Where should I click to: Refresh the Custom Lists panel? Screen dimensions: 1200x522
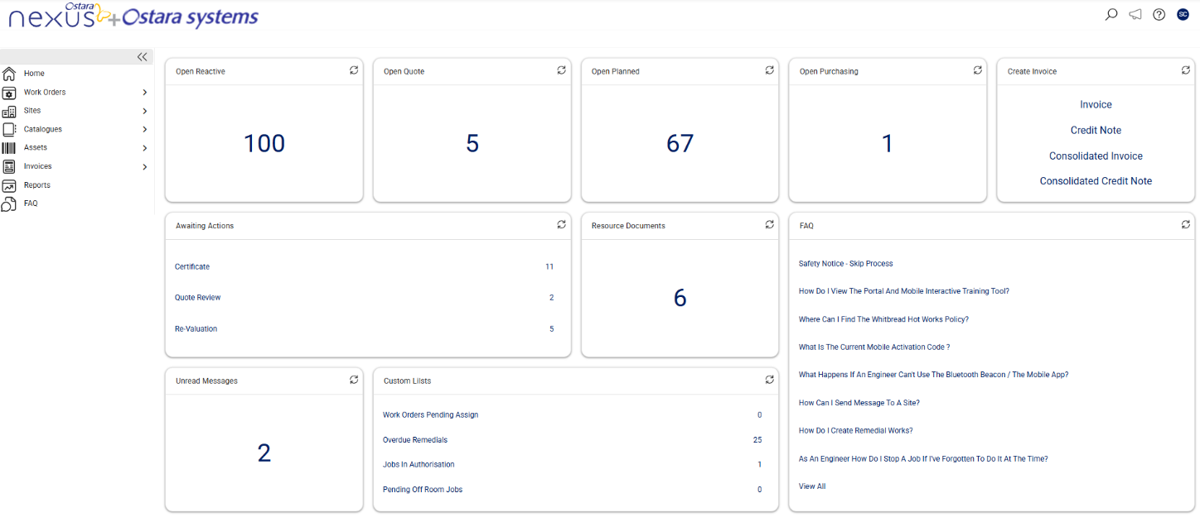(769, 380)
